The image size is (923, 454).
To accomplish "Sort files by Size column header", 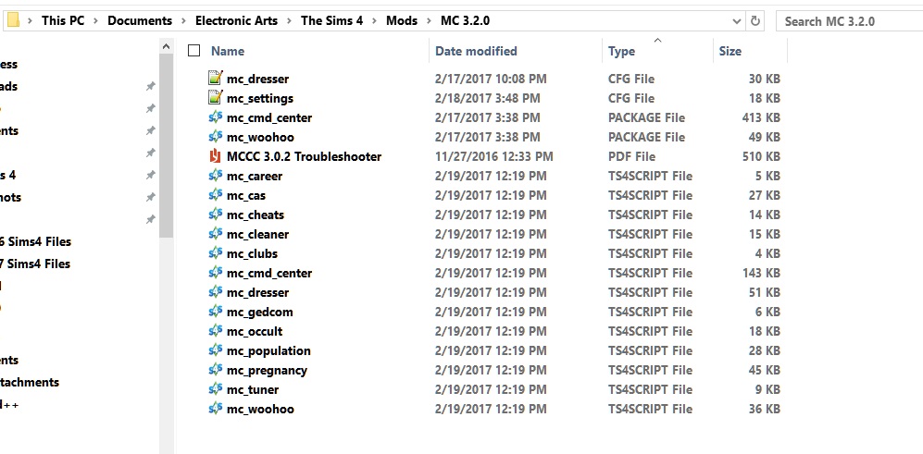I will [730, 51].
